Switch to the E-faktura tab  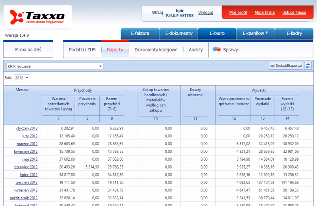[x=140, y=34]
